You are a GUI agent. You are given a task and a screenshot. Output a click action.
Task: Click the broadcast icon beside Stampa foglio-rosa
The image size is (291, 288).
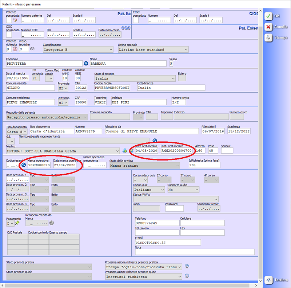coord(187,267)
